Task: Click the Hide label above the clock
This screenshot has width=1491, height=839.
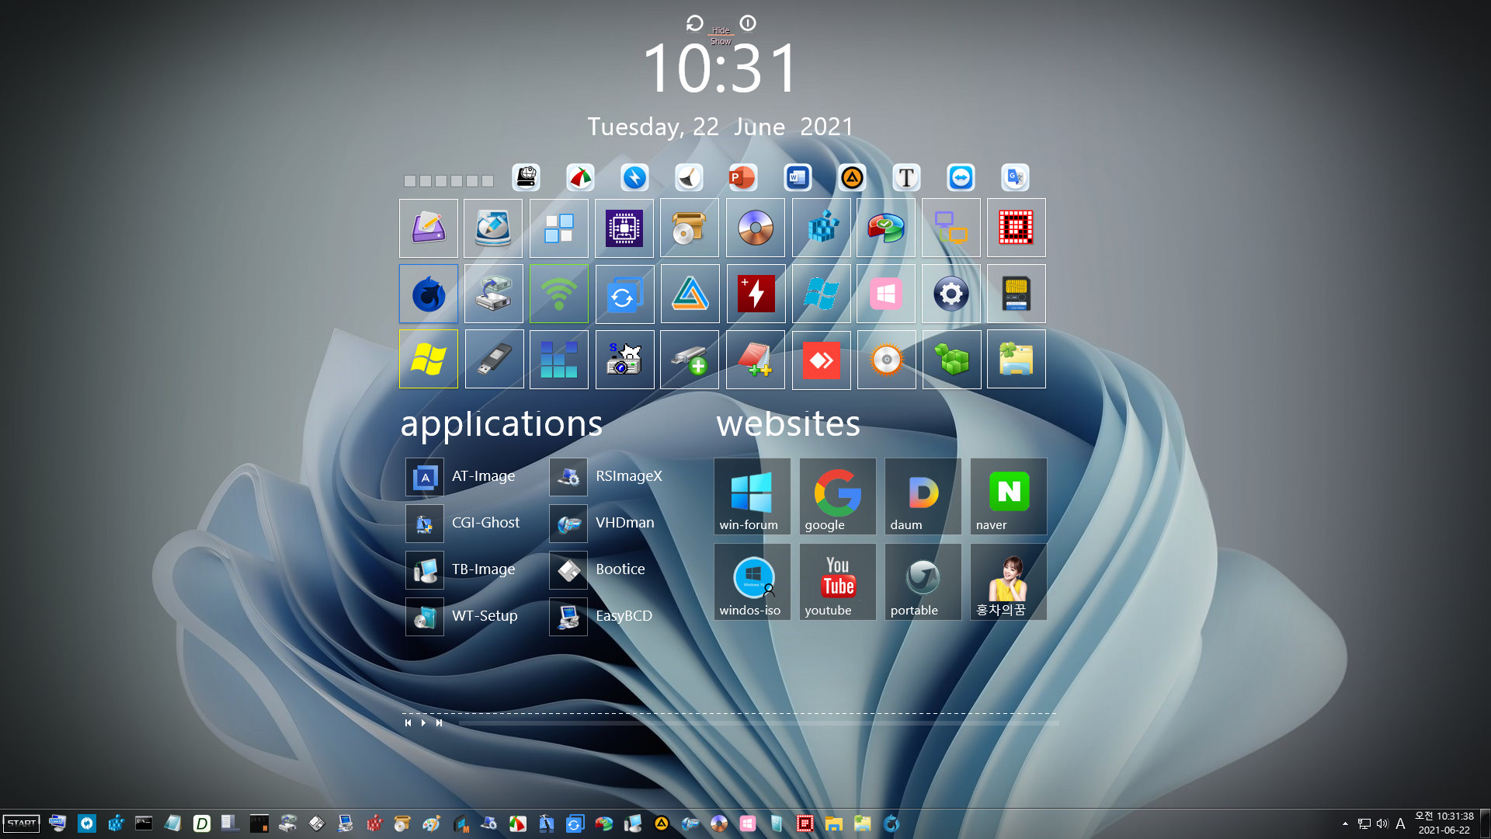Action: click(721, 31)
